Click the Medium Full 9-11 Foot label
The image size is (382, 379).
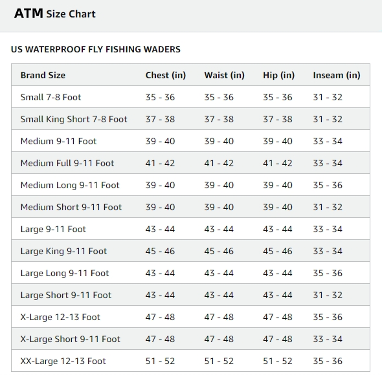(67, 163)
